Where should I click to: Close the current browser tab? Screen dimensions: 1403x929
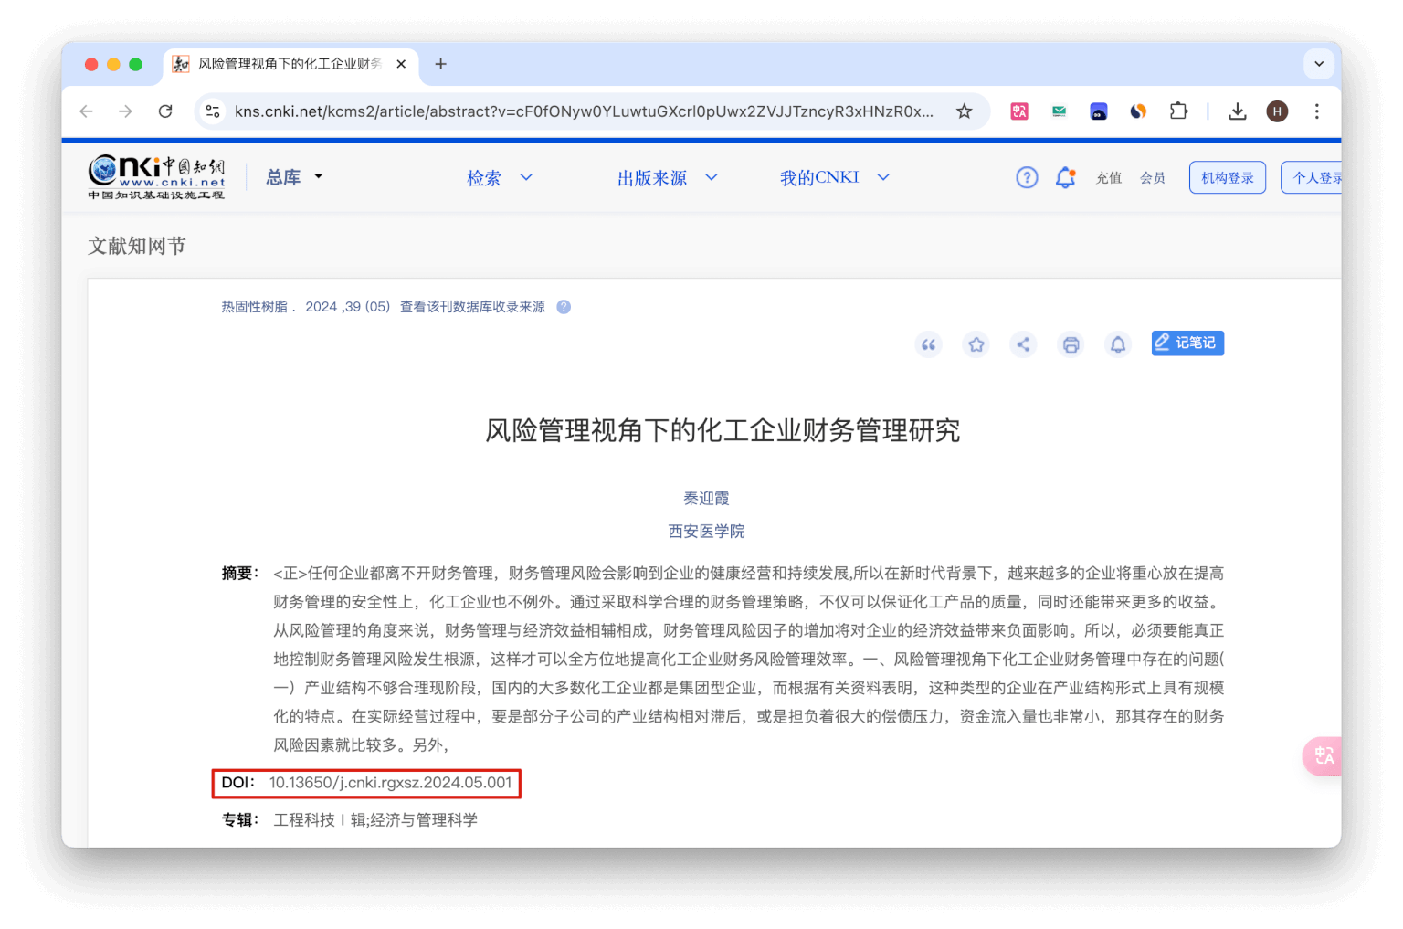click(x=401, y=64)
